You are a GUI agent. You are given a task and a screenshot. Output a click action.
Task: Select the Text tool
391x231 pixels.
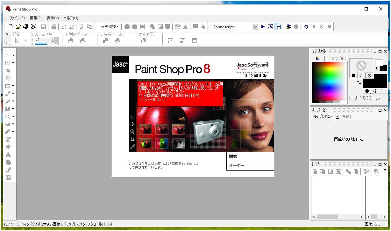click(8, 155)
